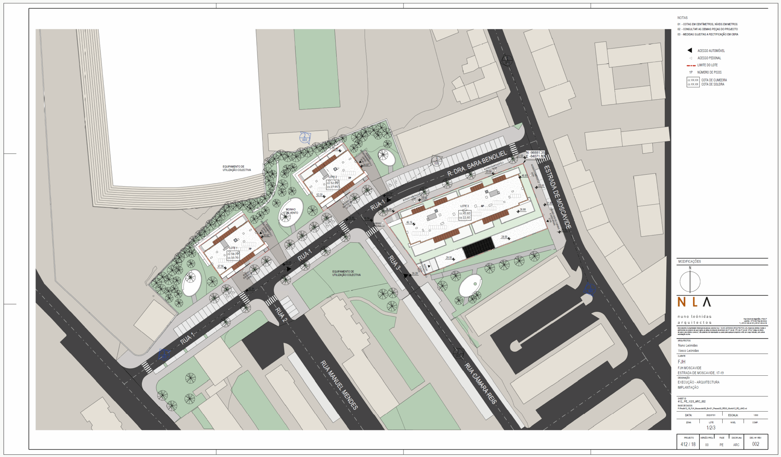Click the R. Dra. Sara Benoliel label

(x=477, y=163)
